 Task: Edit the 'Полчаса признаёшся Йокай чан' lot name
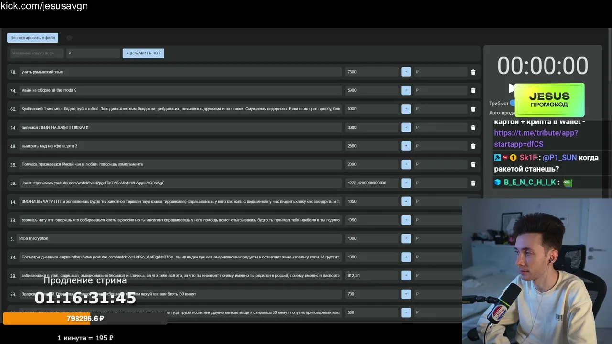pos(181,164)
